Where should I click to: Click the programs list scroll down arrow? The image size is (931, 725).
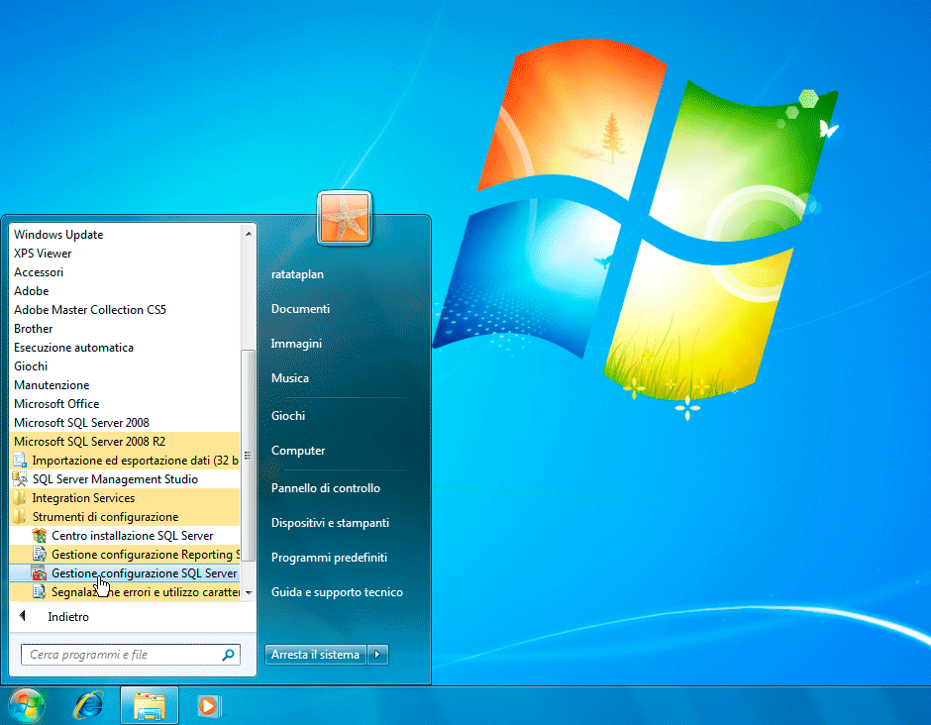(x=249, y=592)
